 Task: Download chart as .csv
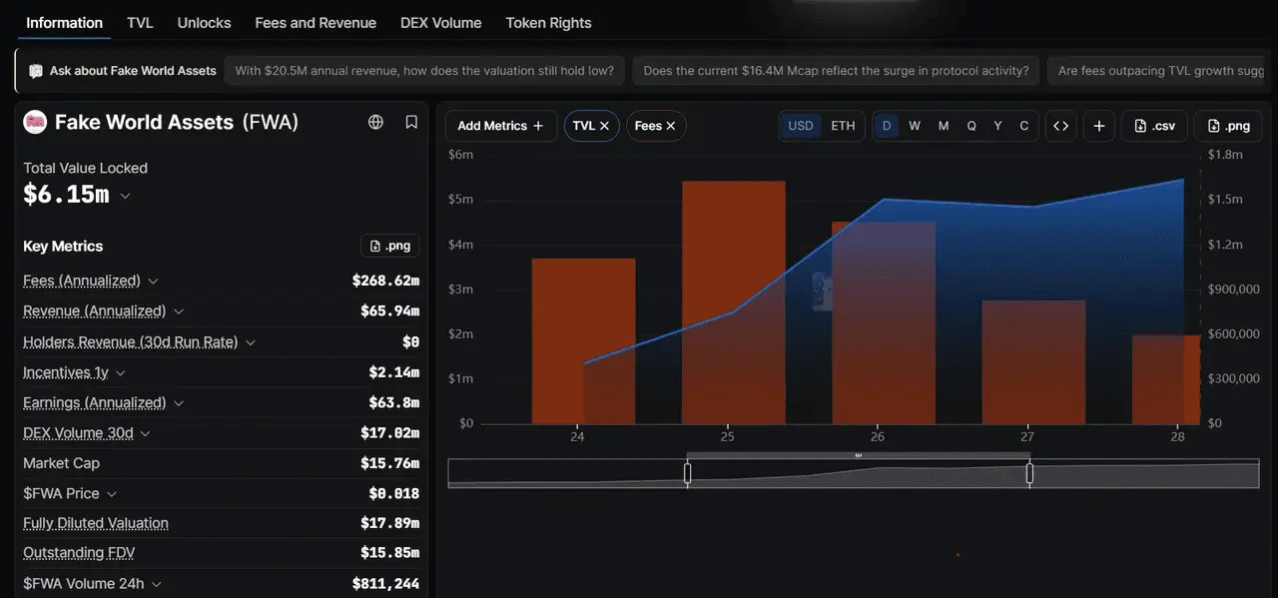point(1154,126)
